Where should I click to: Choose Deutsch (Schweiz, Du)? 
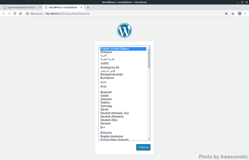pos(123,113)
